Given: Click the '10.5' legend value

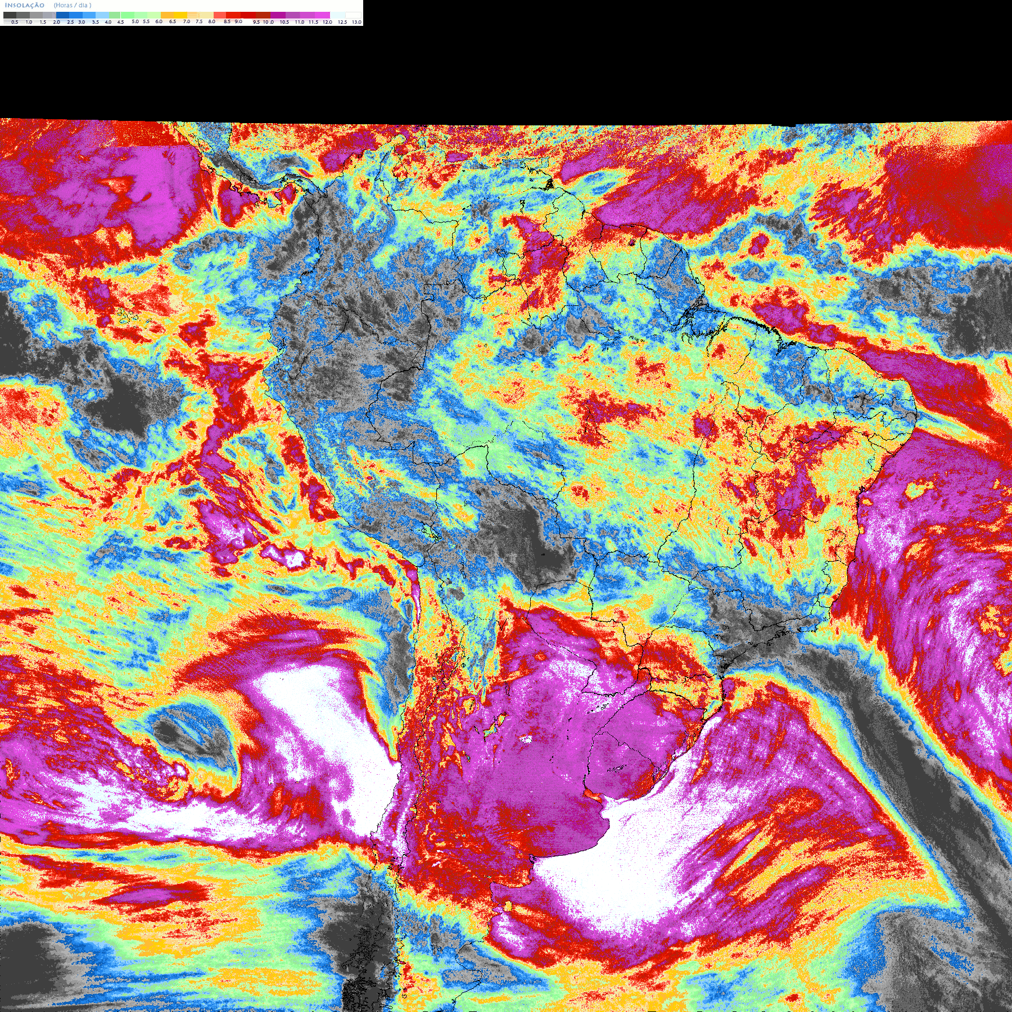Looking at the screenshot, I should click(x=284, y=22).
